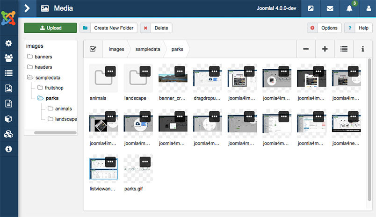Open the mail messages icon

[330, 8]
